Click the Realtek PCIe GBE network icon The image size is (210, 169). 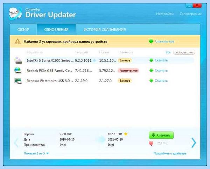[x=18, y=71]
